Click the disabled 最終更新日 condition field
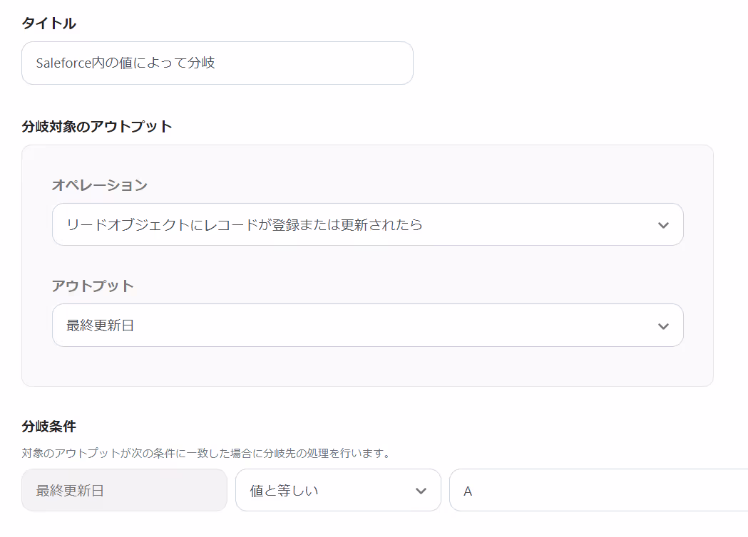The height and width of the screenshot is (537, 748). [x=124, y=490]
